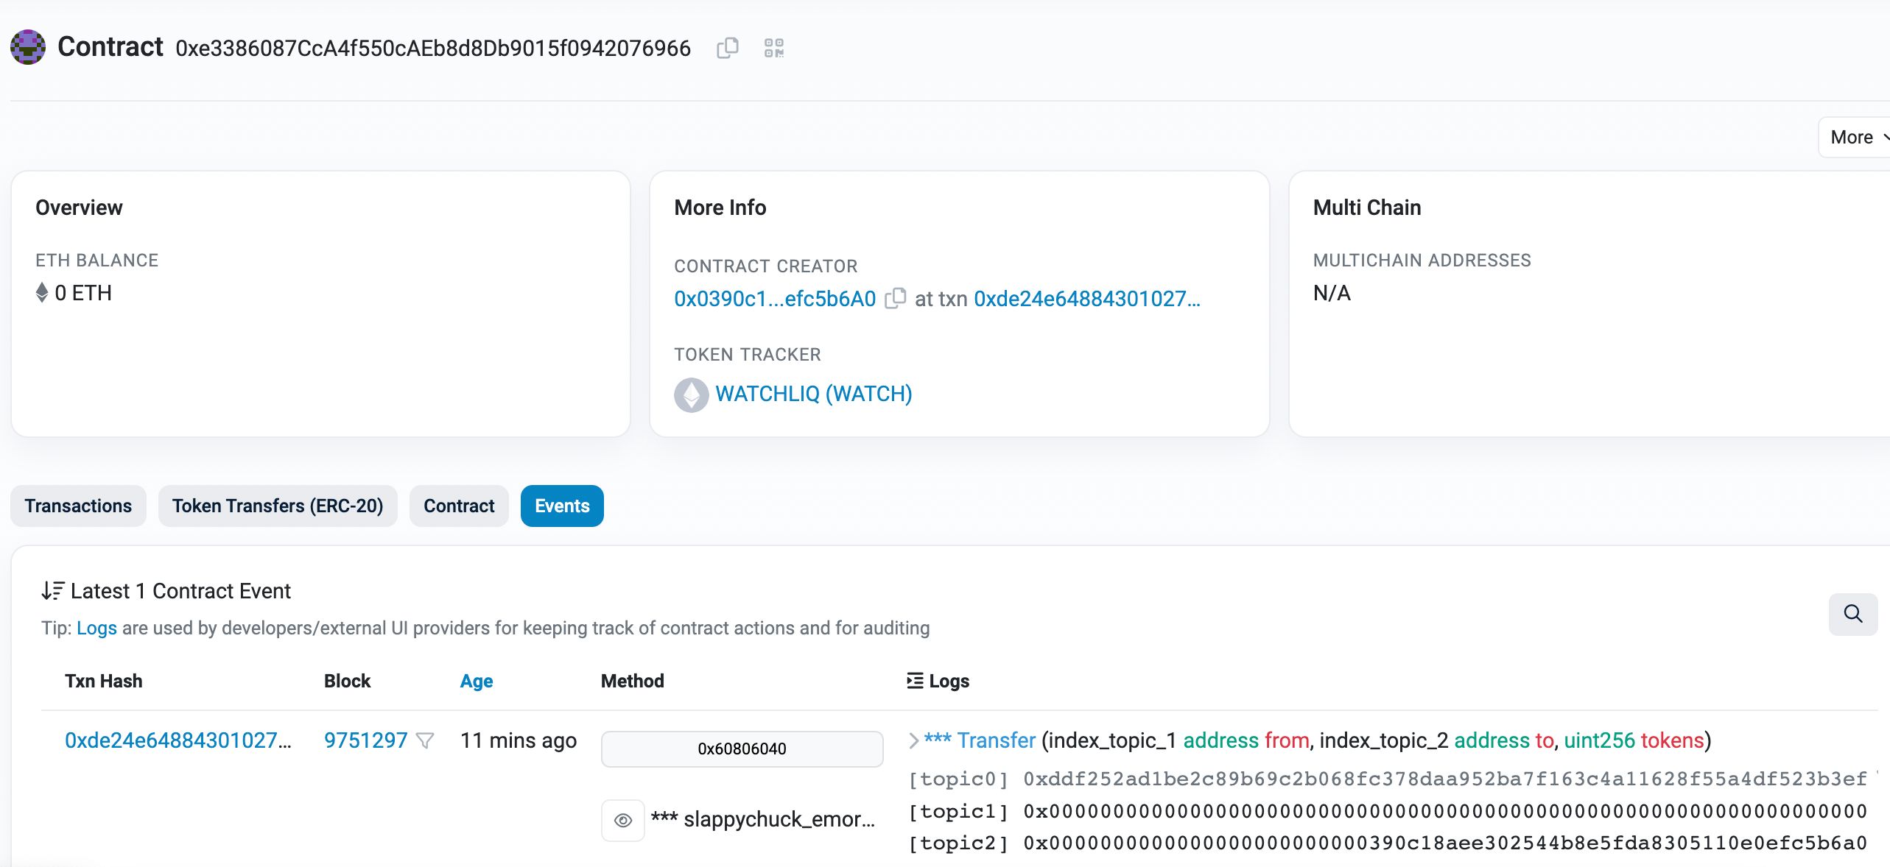Open block 9751297

[x=366, y=740]
